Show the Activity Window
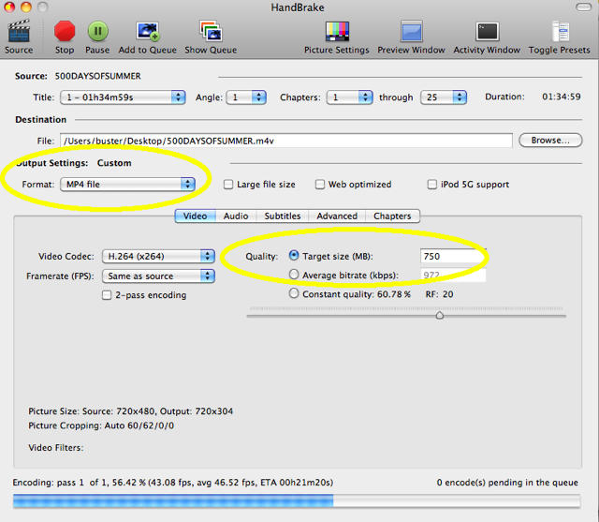 coord(487,32)
